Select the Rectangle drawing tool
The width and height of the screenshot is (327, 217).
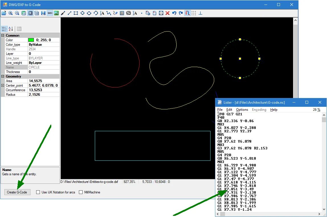[x=76, y=13]
